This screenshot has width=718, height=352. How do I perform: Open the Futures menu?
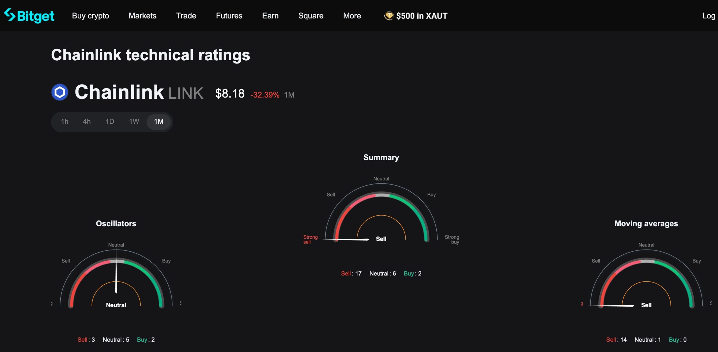(x=229, y=16)
